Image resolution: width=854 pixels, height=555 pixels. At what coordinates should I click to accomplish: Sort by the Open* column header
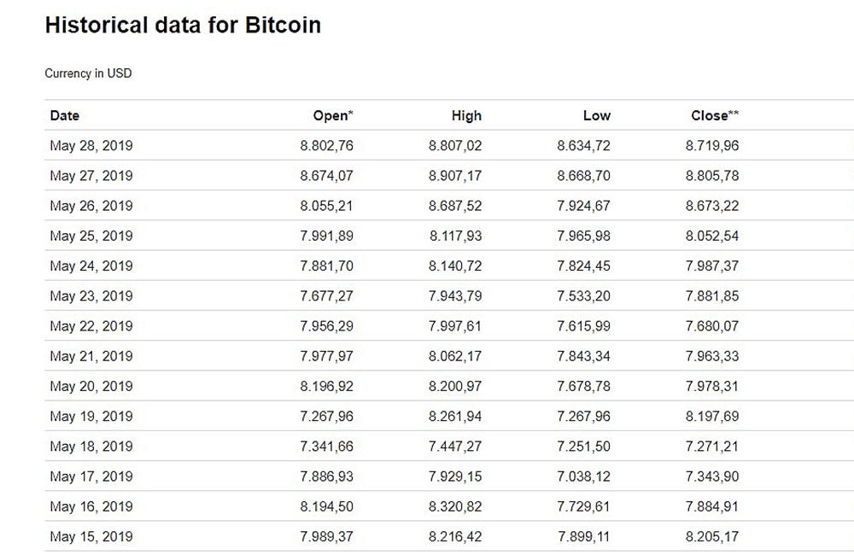coord(331,115)
